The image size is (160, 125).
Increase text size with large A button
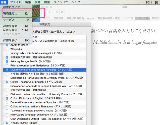(62, 12)
